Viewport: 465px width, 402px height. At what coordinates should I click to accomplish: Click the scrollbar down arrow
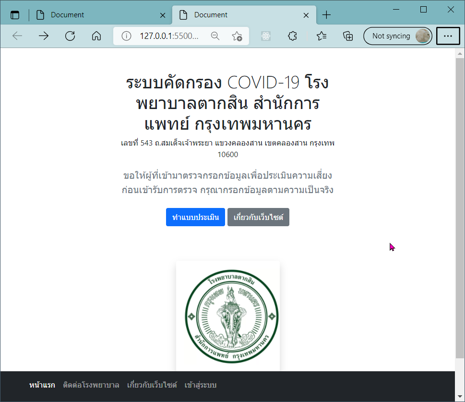click(x=460, y=396)
